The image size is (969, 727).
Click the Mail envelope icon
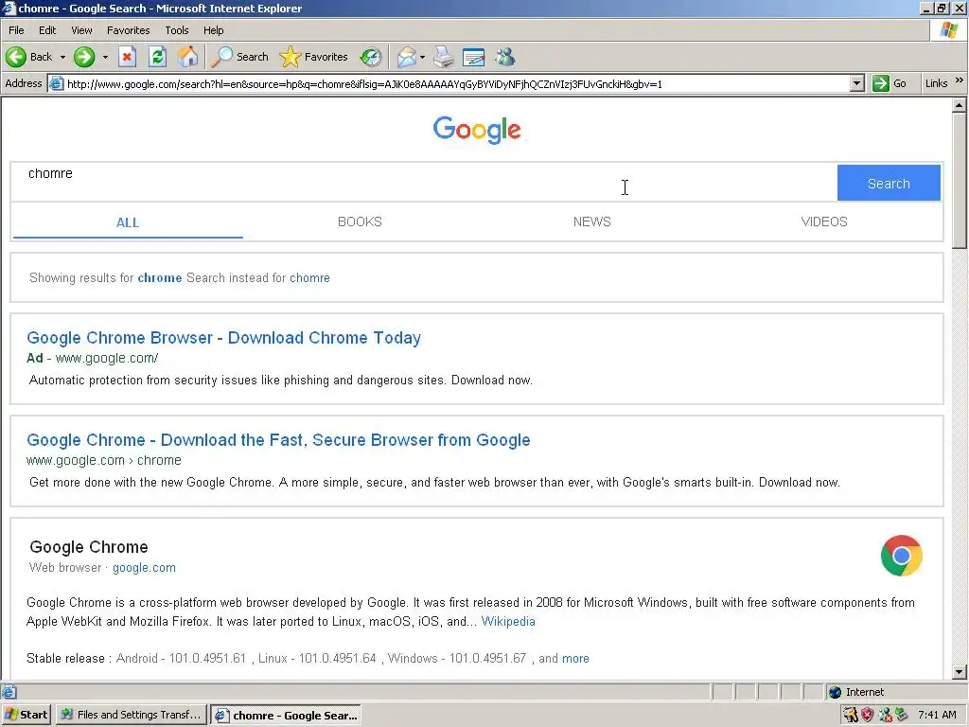pyautogui.click(x=407, y=57)
